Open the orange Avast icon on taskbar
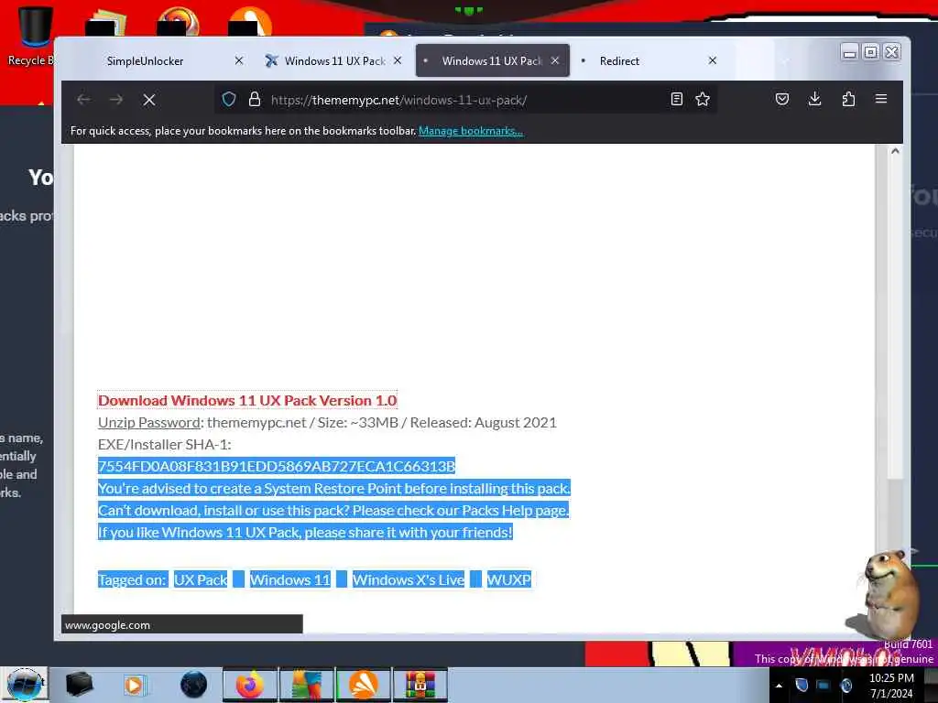Viewport: 938px width, 703px height. [364, 685]
